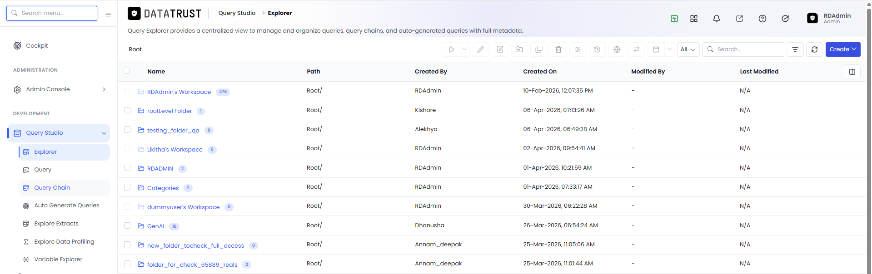Click the toolbar Search field
Screen dimensions: 872x274
click(x=743, y=49)
